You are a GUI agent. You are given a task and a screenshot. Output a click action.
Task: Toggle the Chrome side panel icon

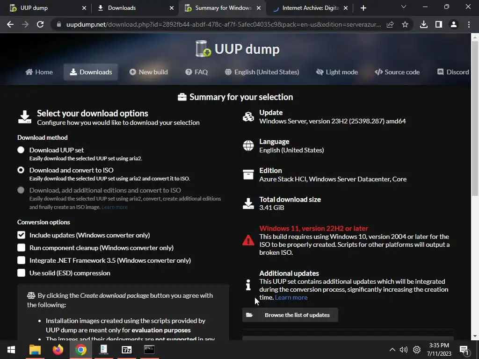coord(439,24)
